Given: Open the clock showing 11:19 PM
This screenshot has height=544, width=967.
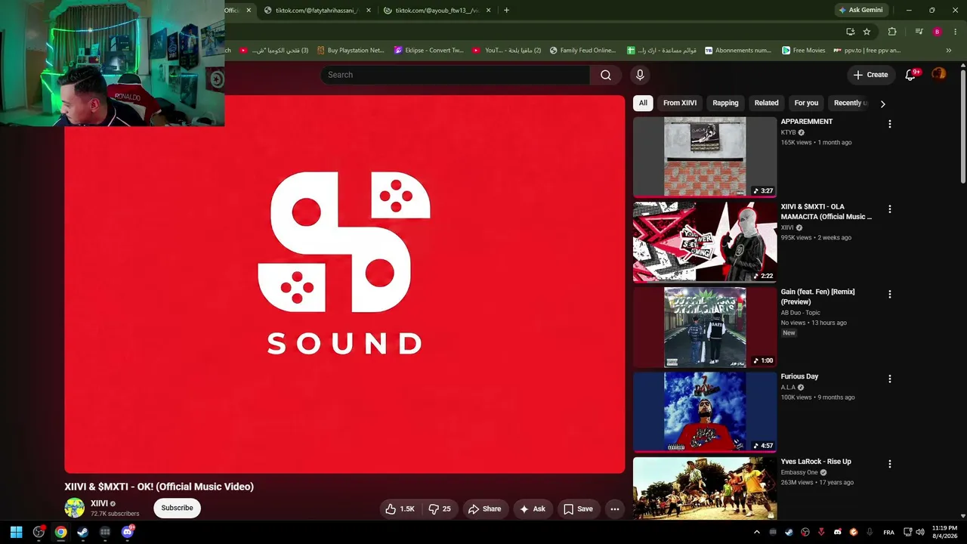Looking at the screenshot, I should point(944,532).
